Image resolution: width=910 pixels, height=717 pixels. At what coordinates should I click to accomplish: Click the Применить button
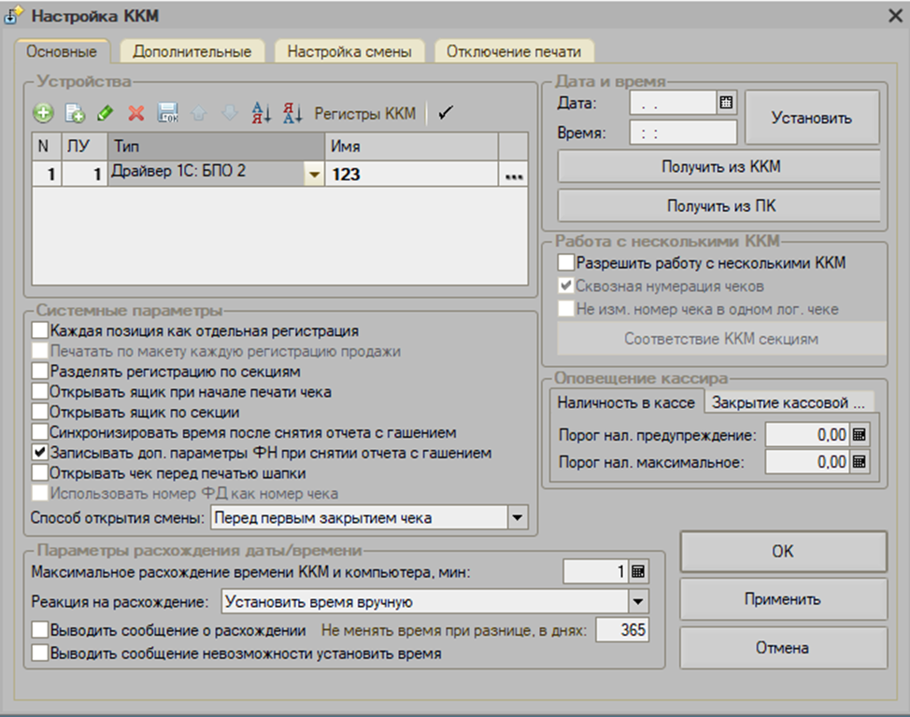(x=782, y=599)
